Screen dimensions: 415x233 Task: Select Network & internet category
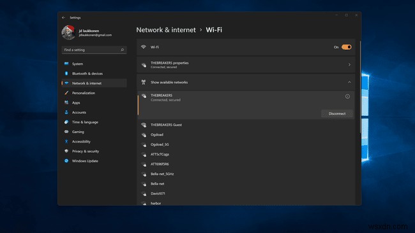click(x=94, y=83)
